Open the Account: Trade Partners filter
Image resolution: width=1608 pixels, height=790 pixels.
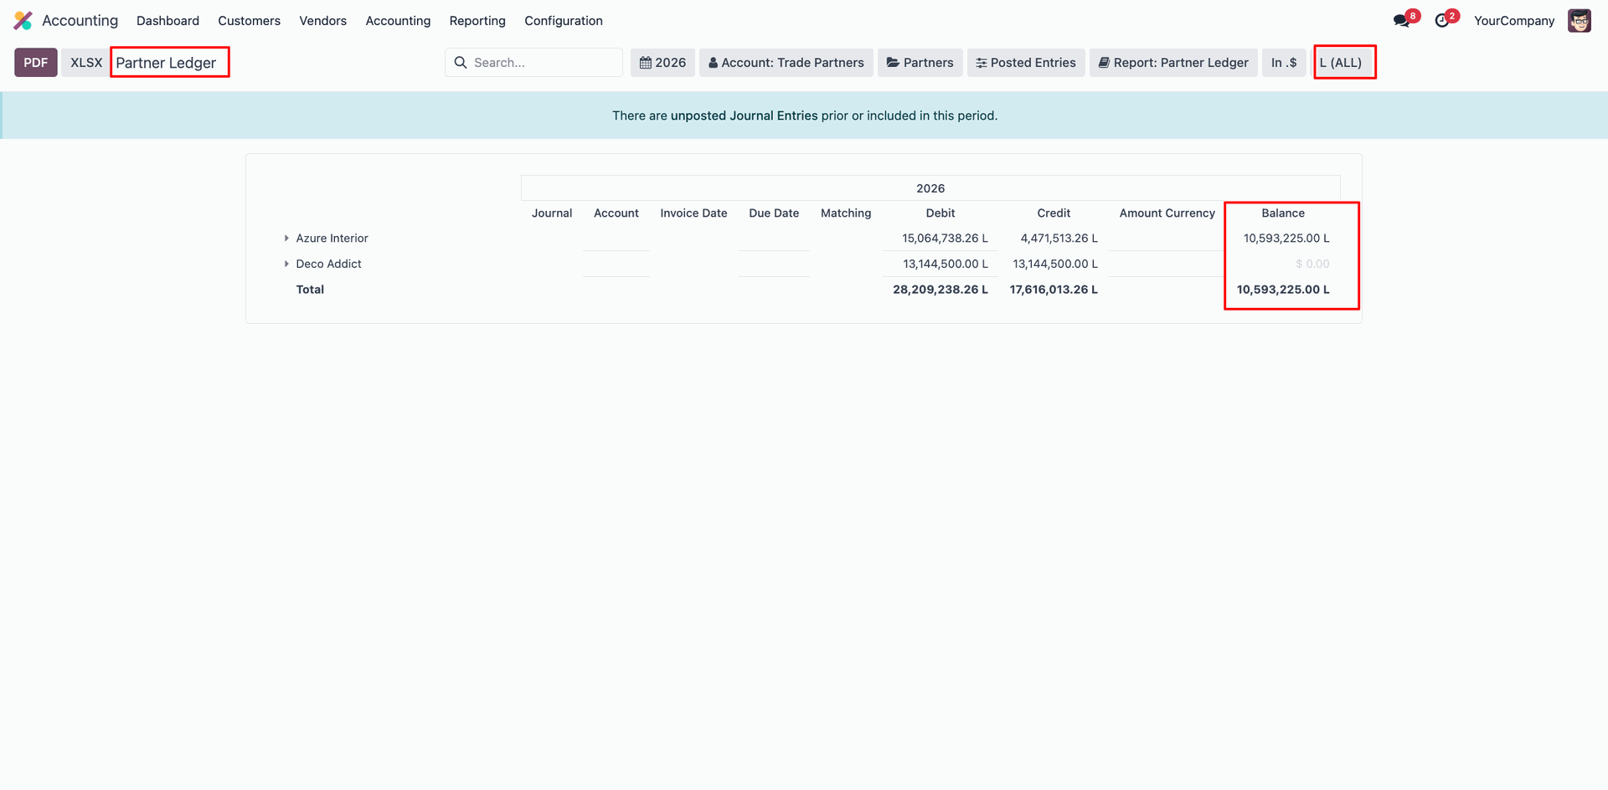pos(786,63)
